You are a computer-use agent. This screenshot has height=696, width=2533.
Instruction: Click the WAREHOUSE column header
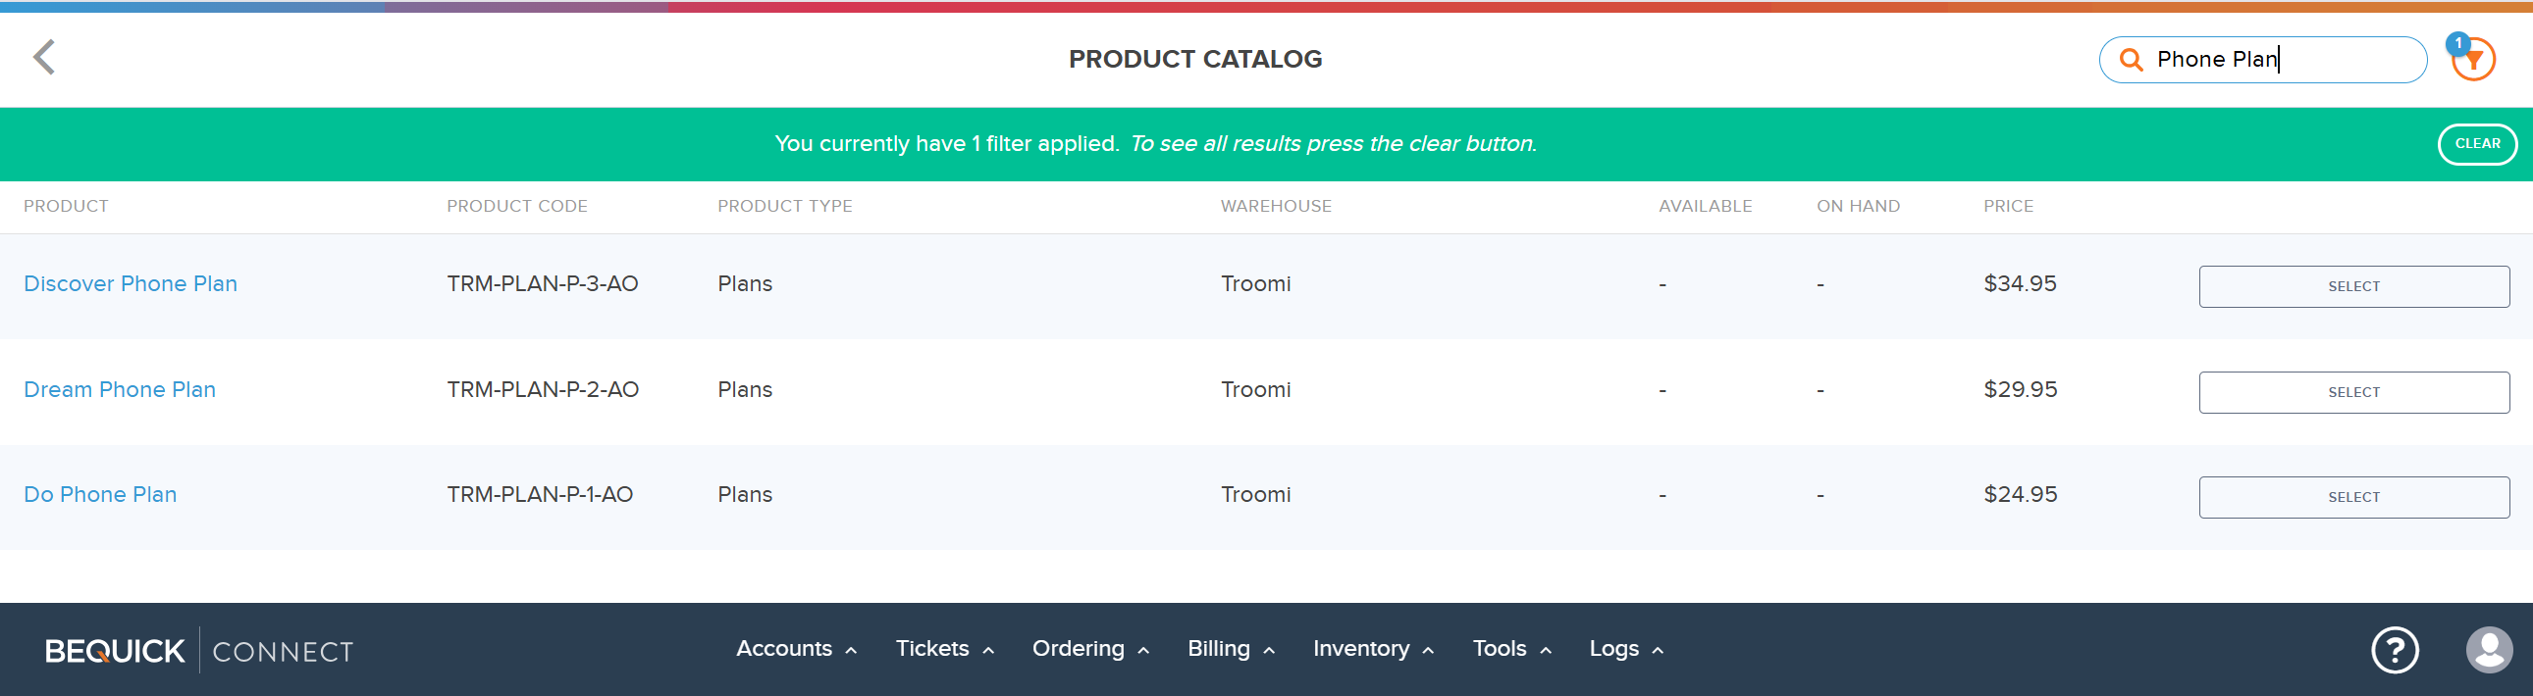tap(1276, 206)
